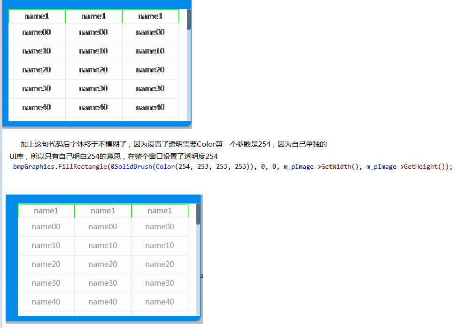Select name40 in last column of lower table
Image resolution: width=457 pixels, height=328 pixels.
(160, 302)
